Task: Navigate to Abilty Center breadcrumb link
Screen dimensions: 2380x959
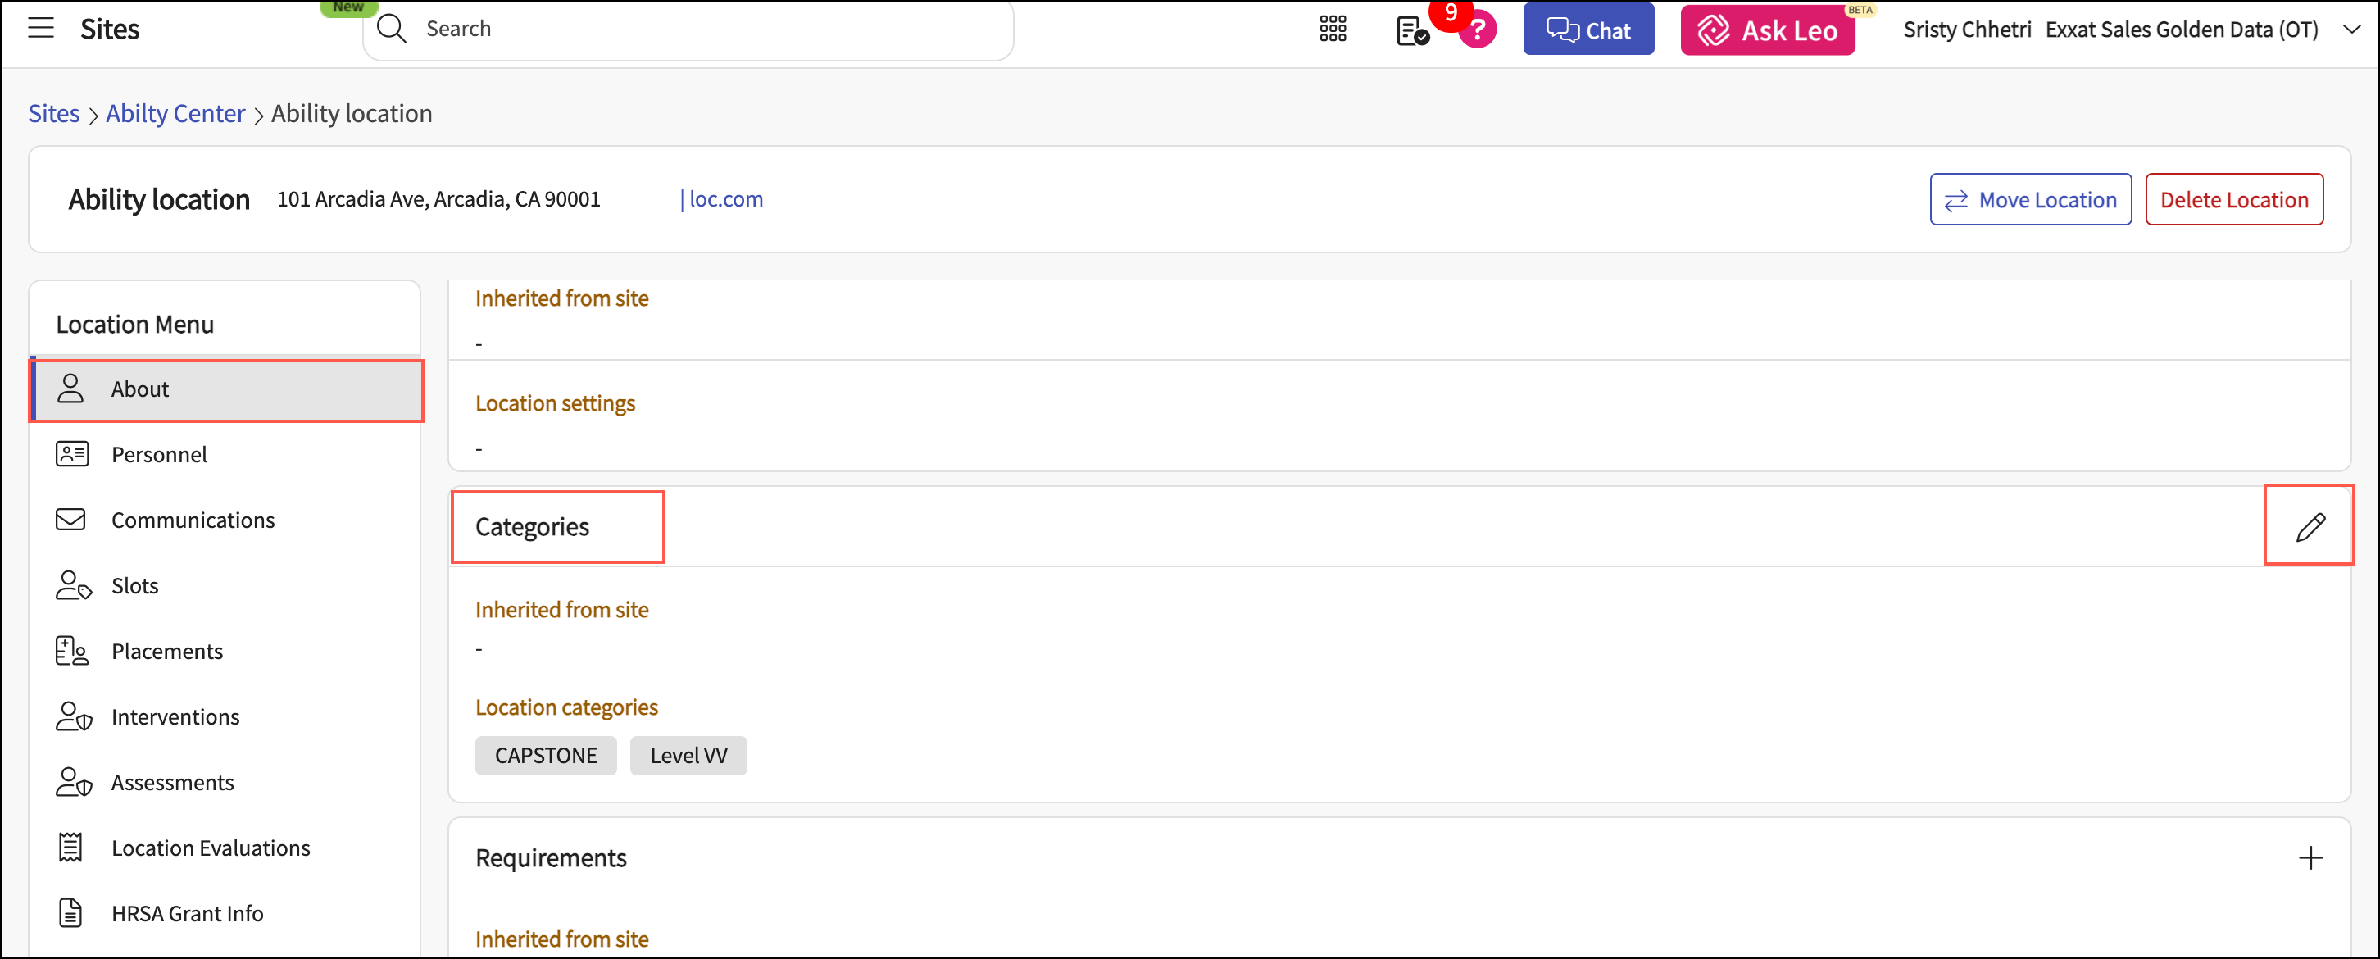Action: (175, 114)
